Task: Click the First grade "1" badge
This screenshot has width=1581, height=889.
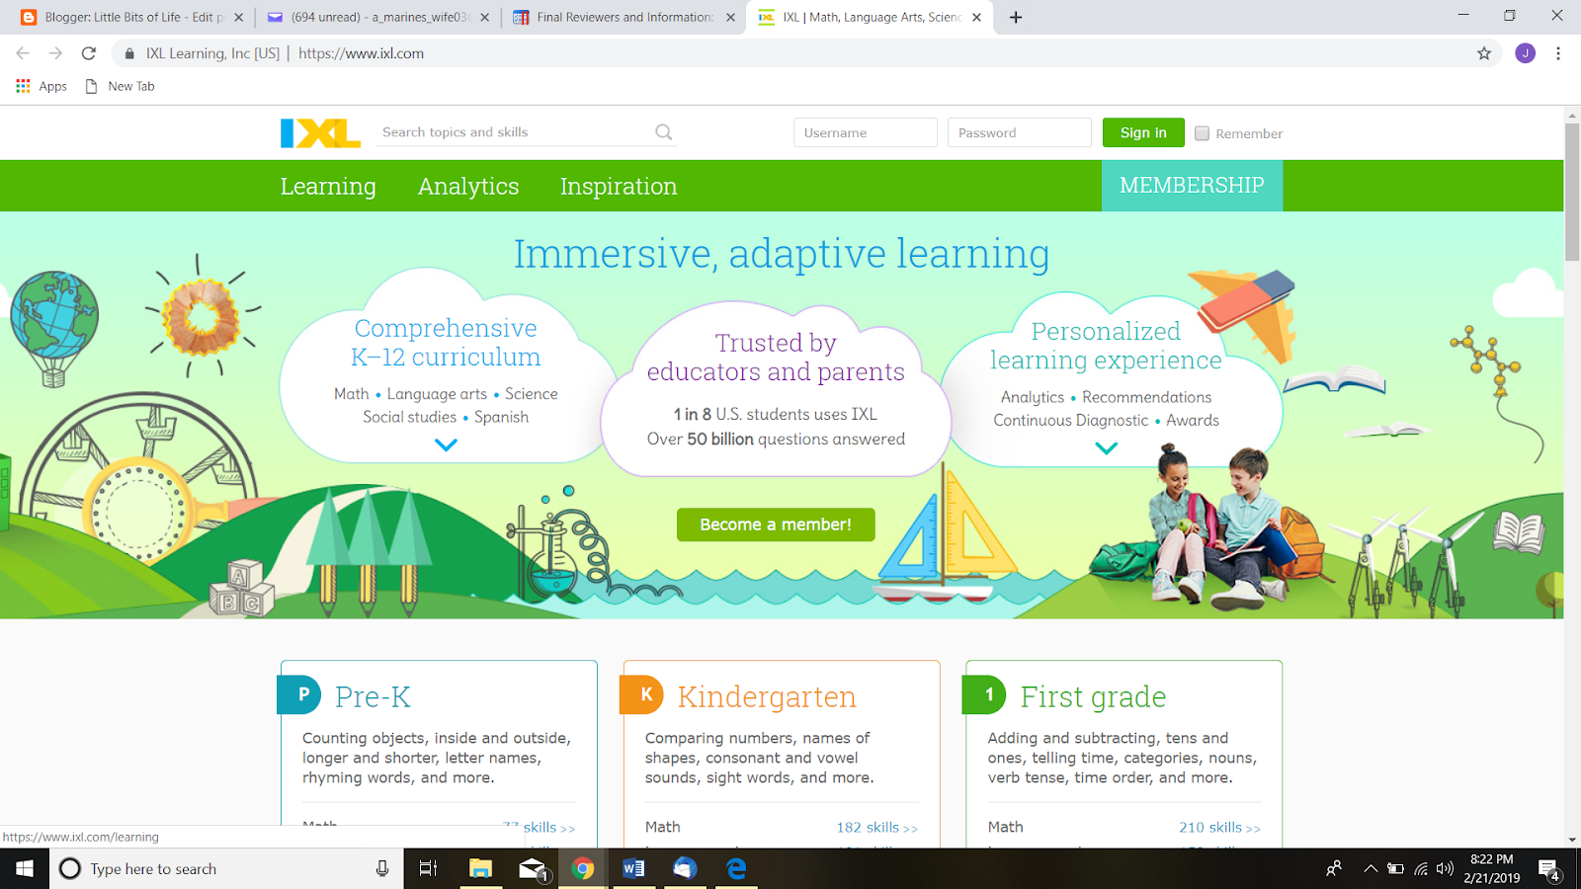Action: tap(987, 694)
